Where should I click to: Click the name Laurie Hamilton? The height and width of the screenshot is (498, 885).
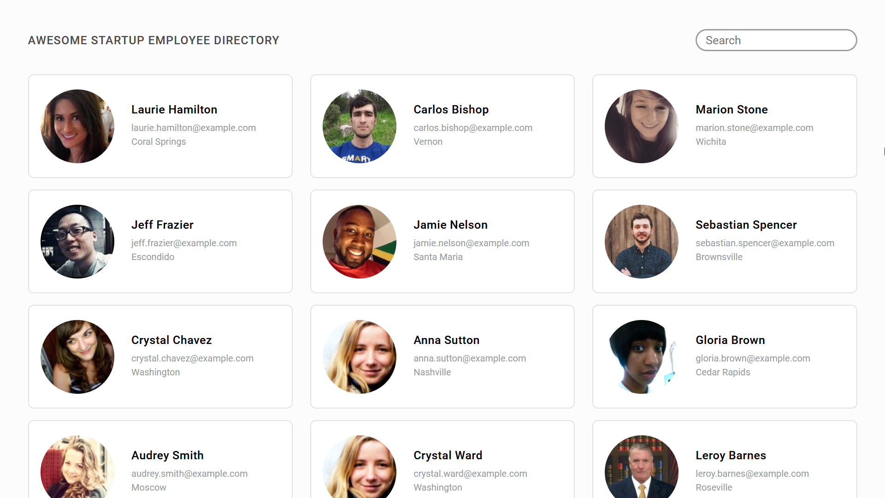(174, 110)
